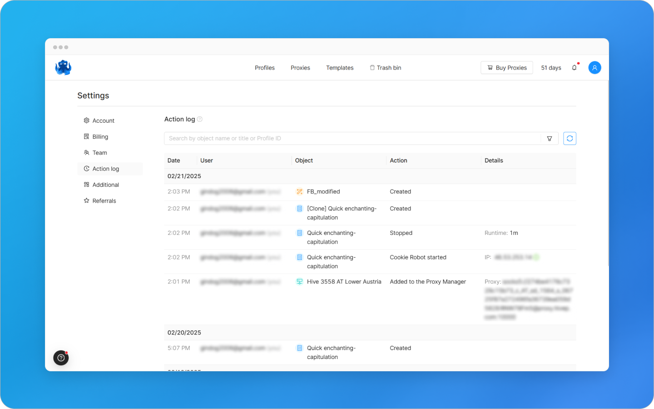
Task: Click the action log search field
Action: (x=318, y=138)
